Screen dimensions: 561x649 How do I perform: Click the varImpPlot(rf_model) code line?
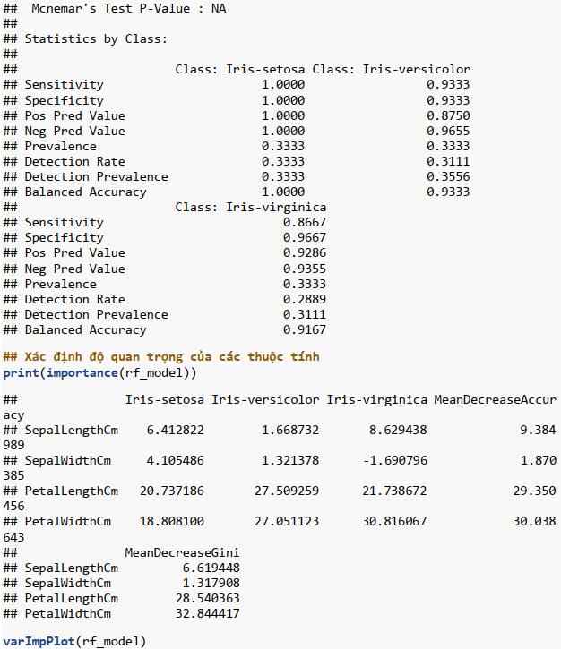click(74, 641)
